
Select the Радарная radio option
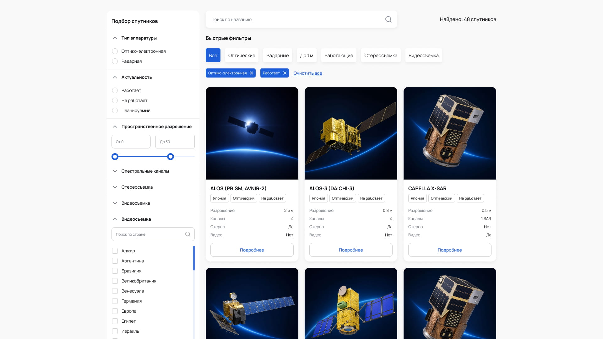[115, 61]
